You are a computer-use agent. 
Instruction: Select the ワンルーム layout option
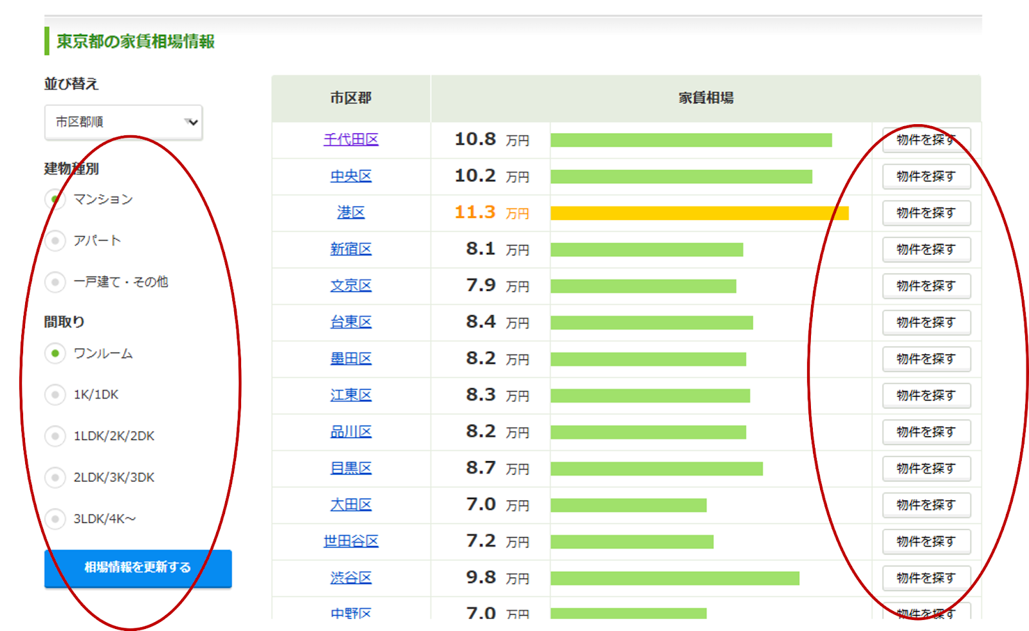(x=55, y=353)
